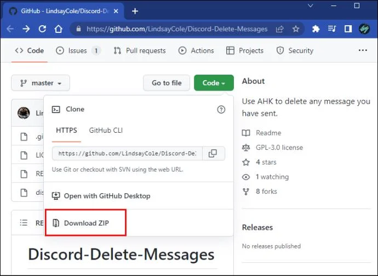Viewport: 378px width, 276px height.
Task: Click the Releases heading link
Action: (257, 228)
